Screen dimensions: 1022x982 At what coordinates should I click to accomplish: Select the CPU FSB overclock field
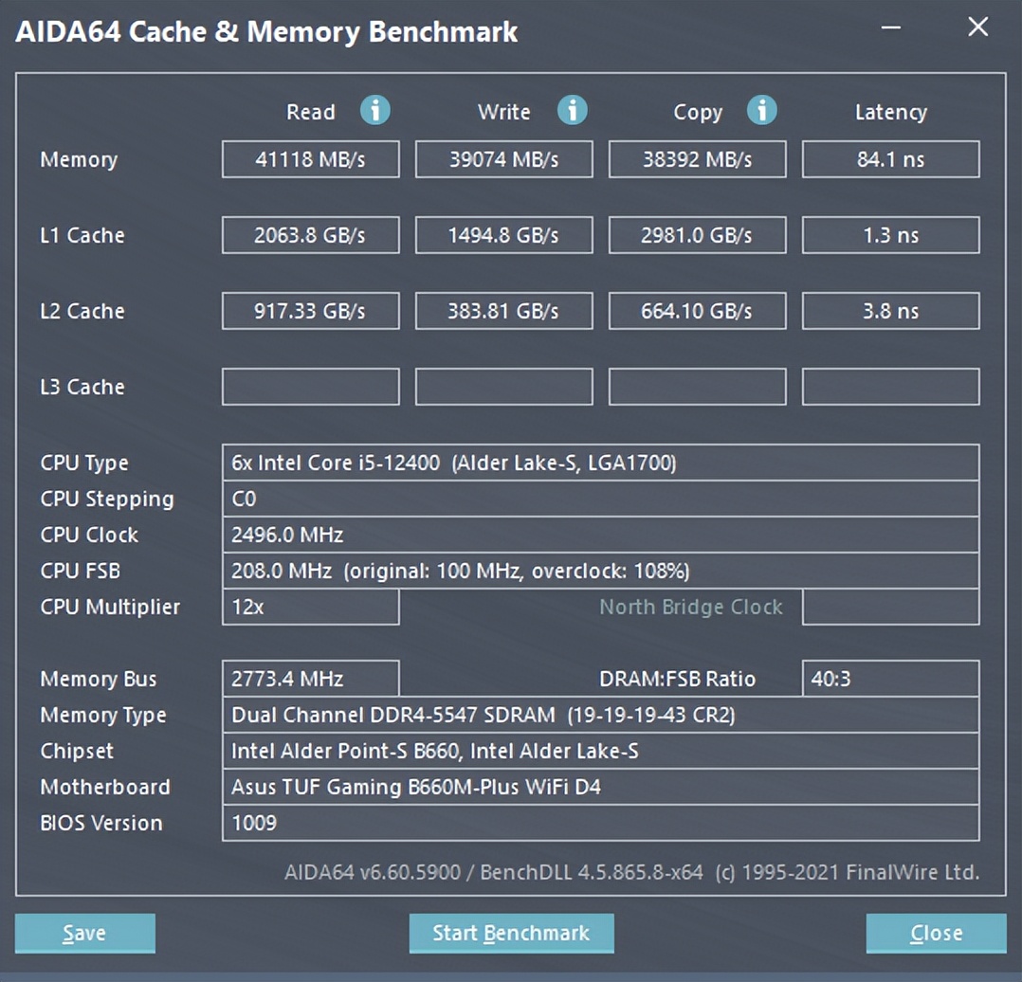(601, 571)
